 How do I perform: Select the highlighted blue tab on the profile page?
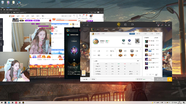coord(132,34)
